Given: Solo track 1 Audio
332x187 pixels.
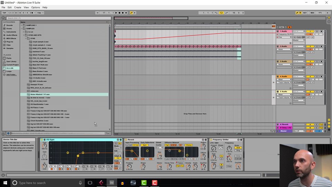Looking at the screenshot, I should [x=317, y=32].
